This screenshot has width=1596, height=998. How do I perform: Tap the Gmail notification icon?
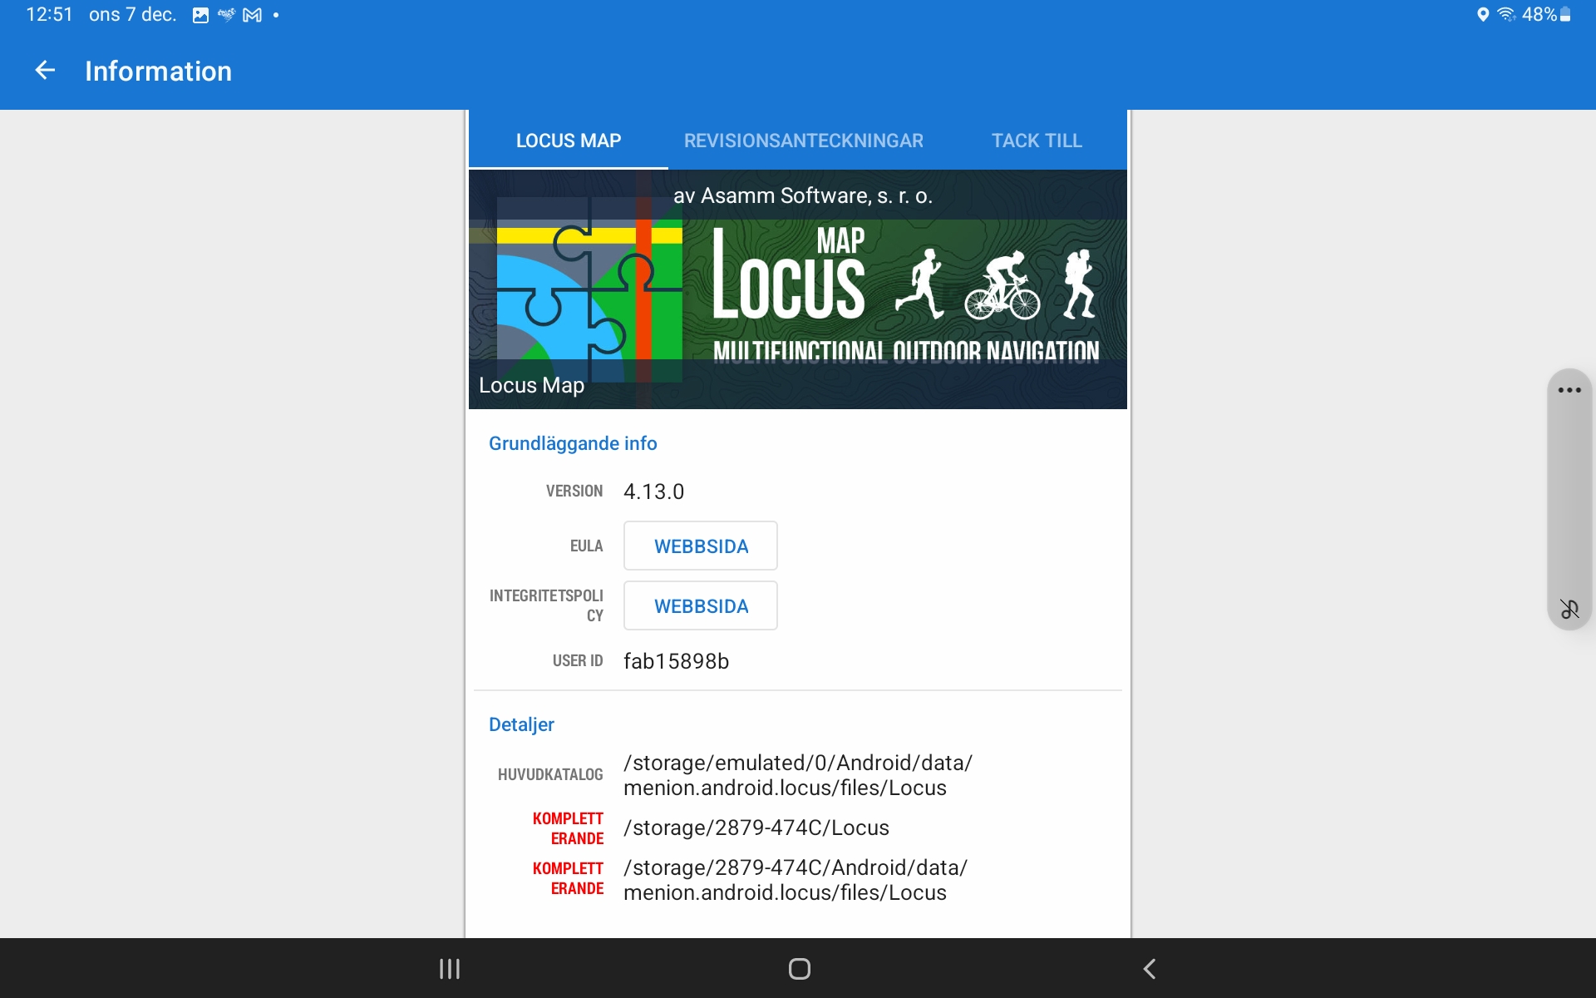(x=252, y=15)
